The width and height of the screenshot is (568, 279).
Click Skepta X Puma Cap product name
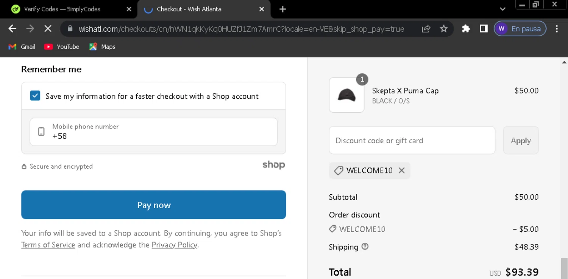tap(405, 91)
